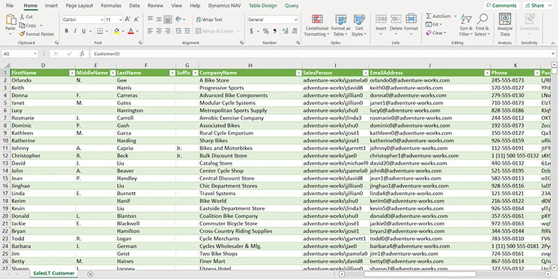Open the font size dropdown

click(x=121, y=20)
